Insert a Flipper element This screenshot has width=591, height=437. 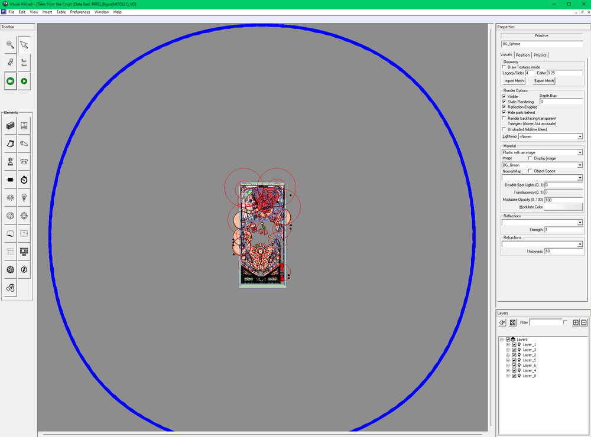pyautogui.click(x=24, y=144)
